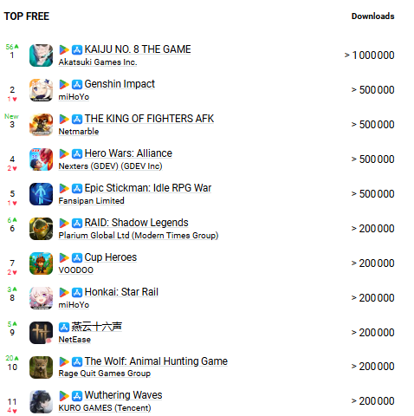Visit the Akatsuki Games Inc. publisher link
414x416 pixels.
pos(98,62)
